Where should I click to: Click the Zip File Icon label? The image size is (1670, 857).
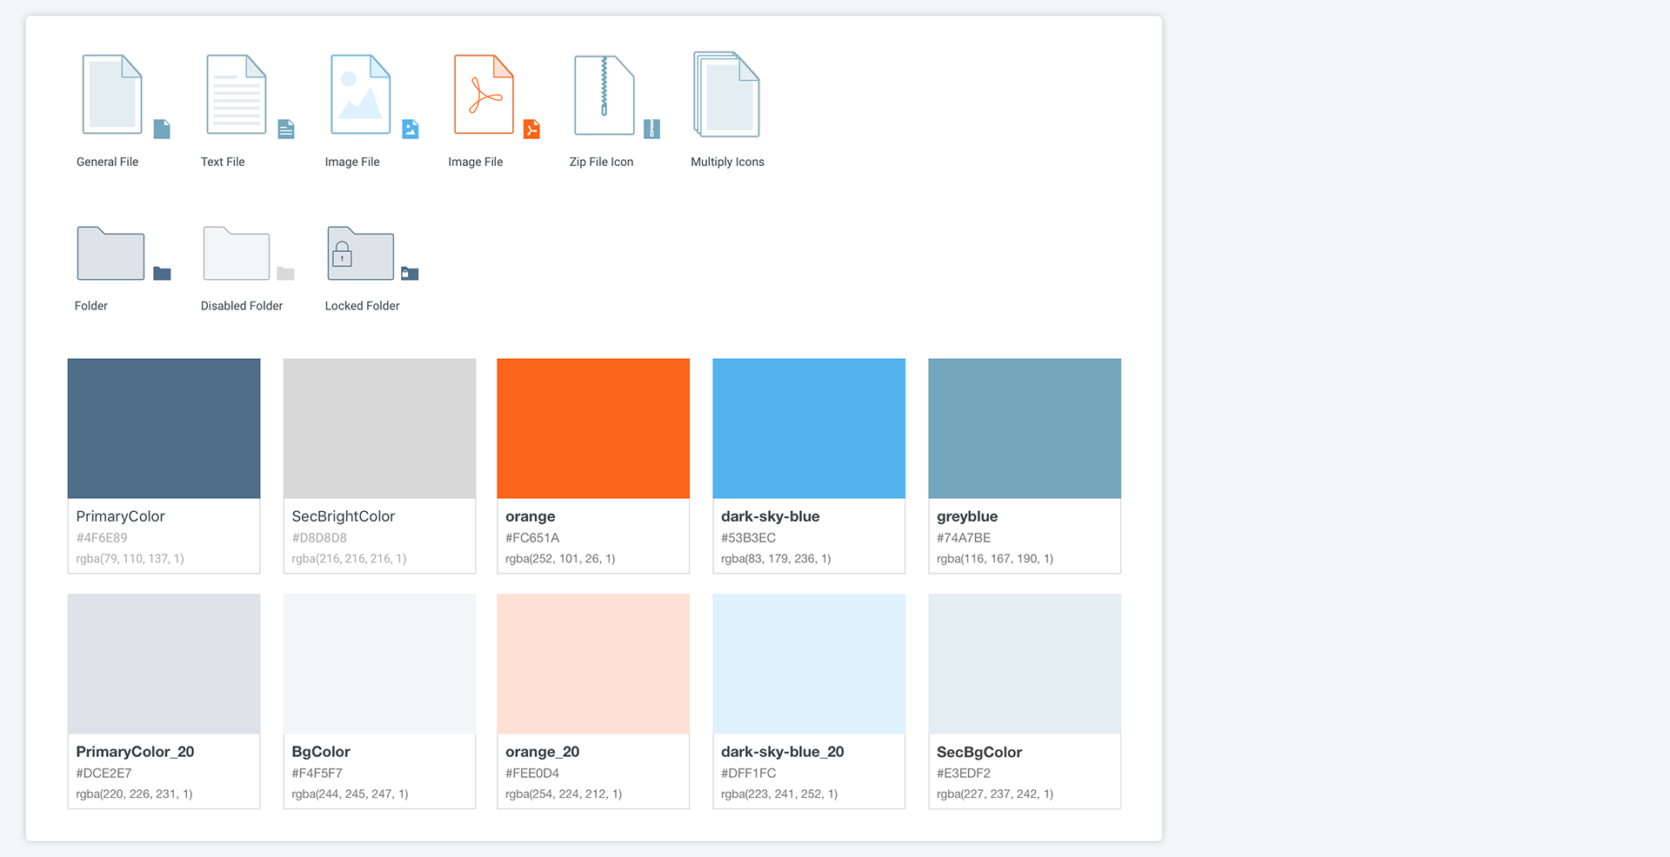pos(602,162)
